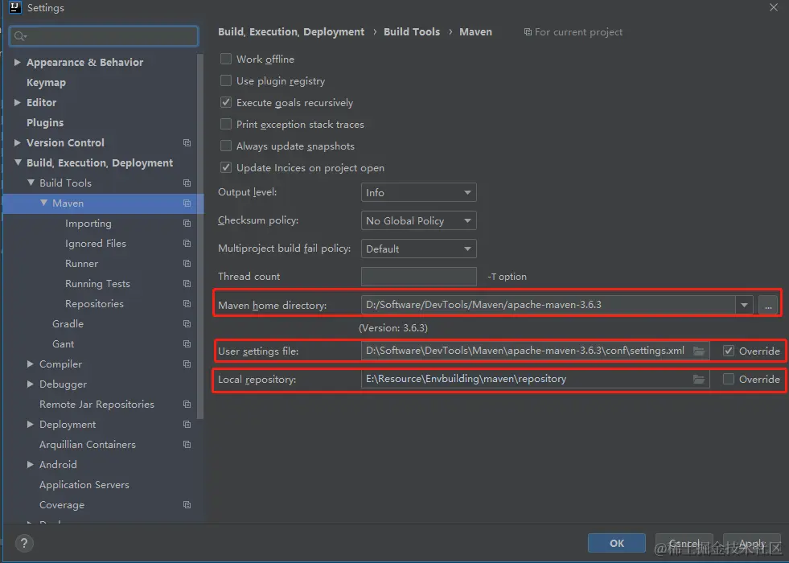Open Maven home directory dropdown arrow
The image size is (789, 563).
[744, 305]
